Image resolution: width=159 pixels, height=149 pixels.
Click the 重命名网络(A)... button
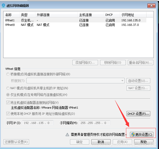(x=141, y=63)
